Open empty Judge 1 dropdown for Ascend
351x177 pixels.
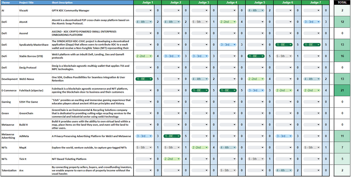pos(144,33)
